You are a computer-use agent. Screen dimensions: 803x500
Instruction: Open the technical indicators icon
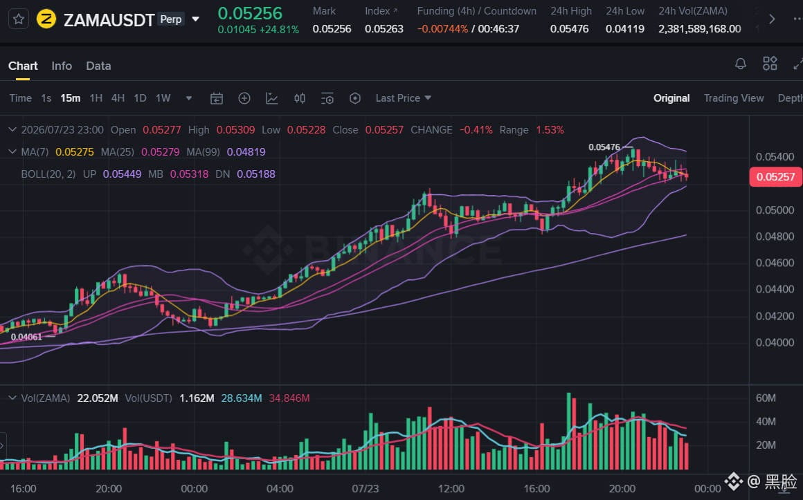click(x=272, y=98)
